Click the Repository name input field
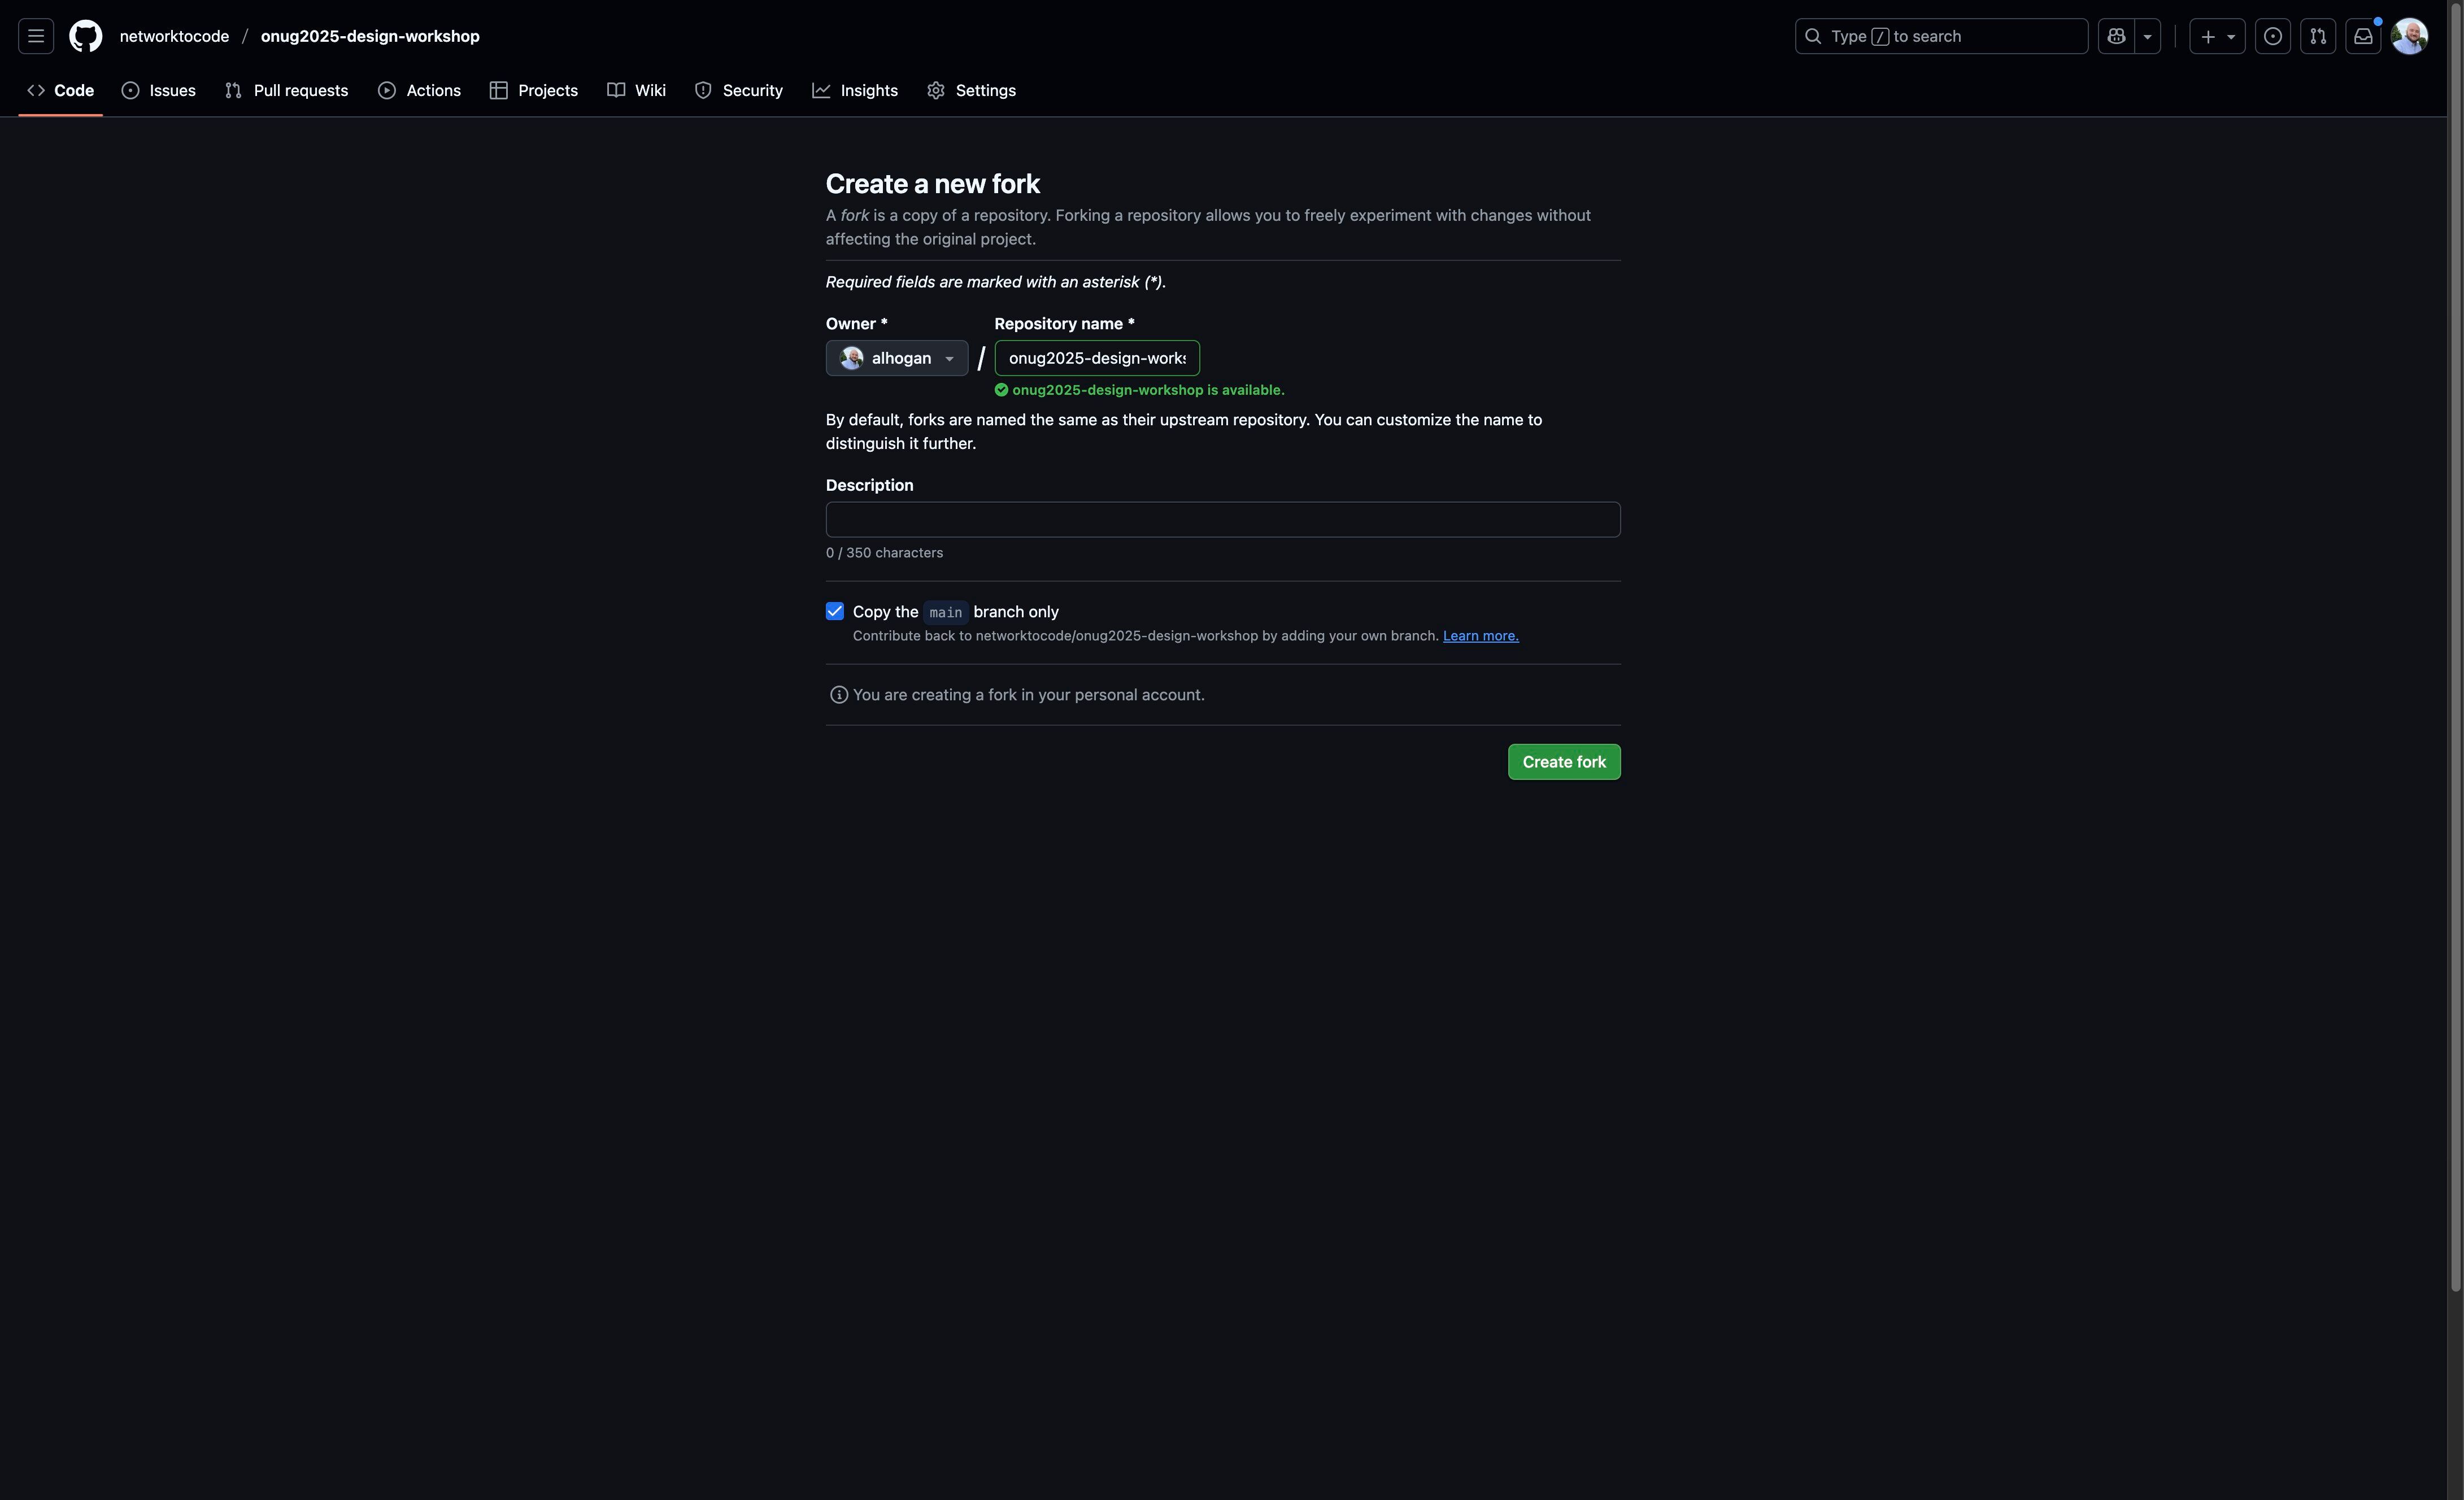Image resolution: width=2464 pixels, height=1500 pixels. (1097, 358)
